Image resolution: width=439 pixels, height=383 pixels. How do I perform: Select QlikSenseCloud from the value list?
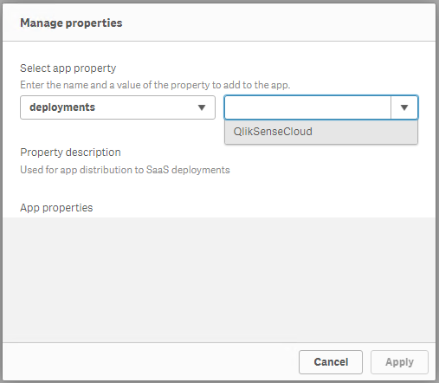[321, 132]
